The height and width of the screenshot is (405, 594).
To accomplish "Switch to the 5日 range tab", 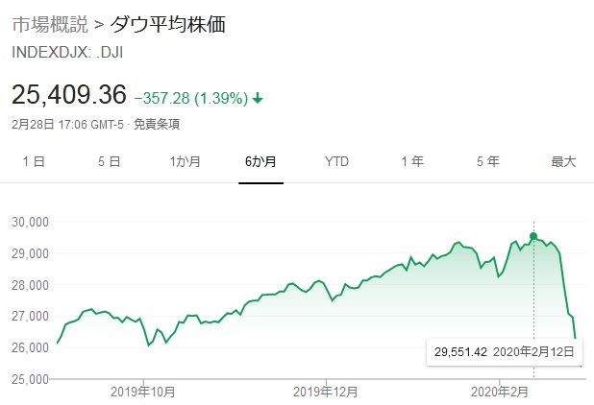I will click(110, 161).
